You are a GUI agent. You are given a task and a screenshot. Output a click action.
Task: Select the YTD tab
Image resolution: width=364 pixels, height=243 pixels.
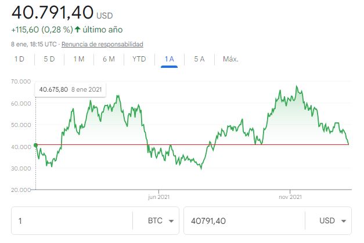click(x=139, y=59)
